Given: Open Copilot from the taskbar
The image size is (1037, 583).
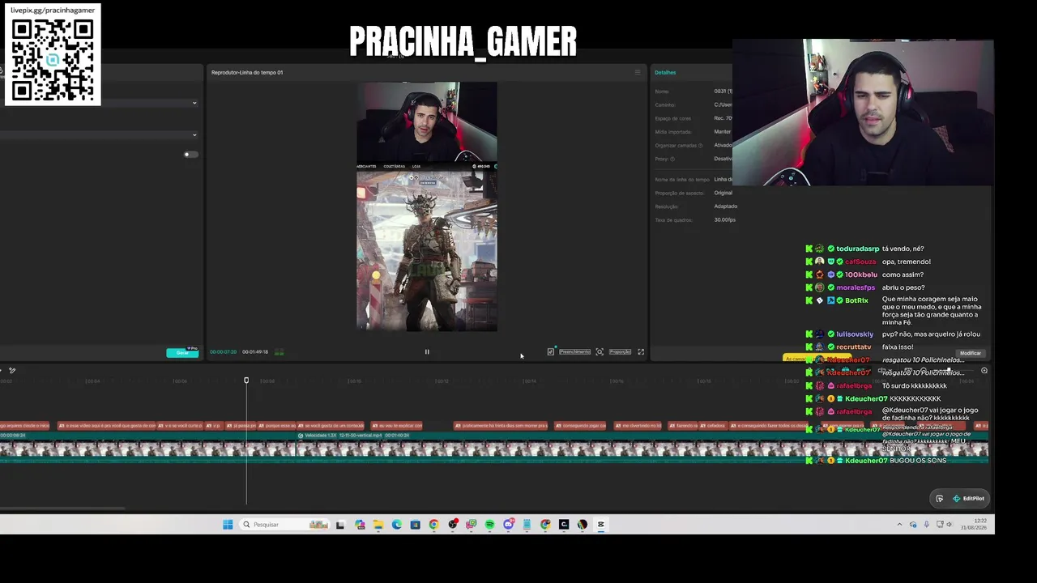Looking at the screenshot, I should point(360,525).
